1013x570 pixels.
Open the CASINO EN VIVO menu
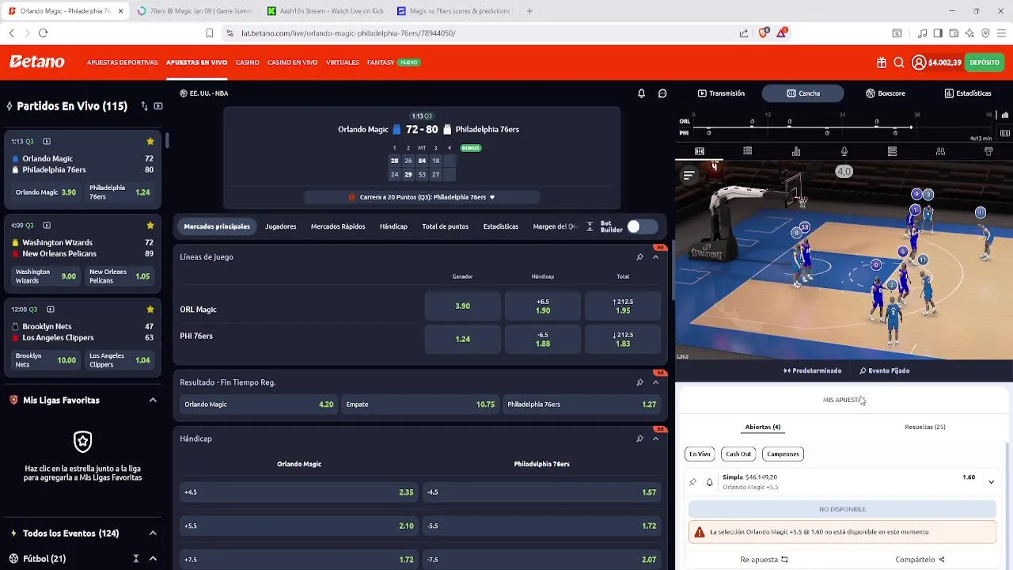293,63
